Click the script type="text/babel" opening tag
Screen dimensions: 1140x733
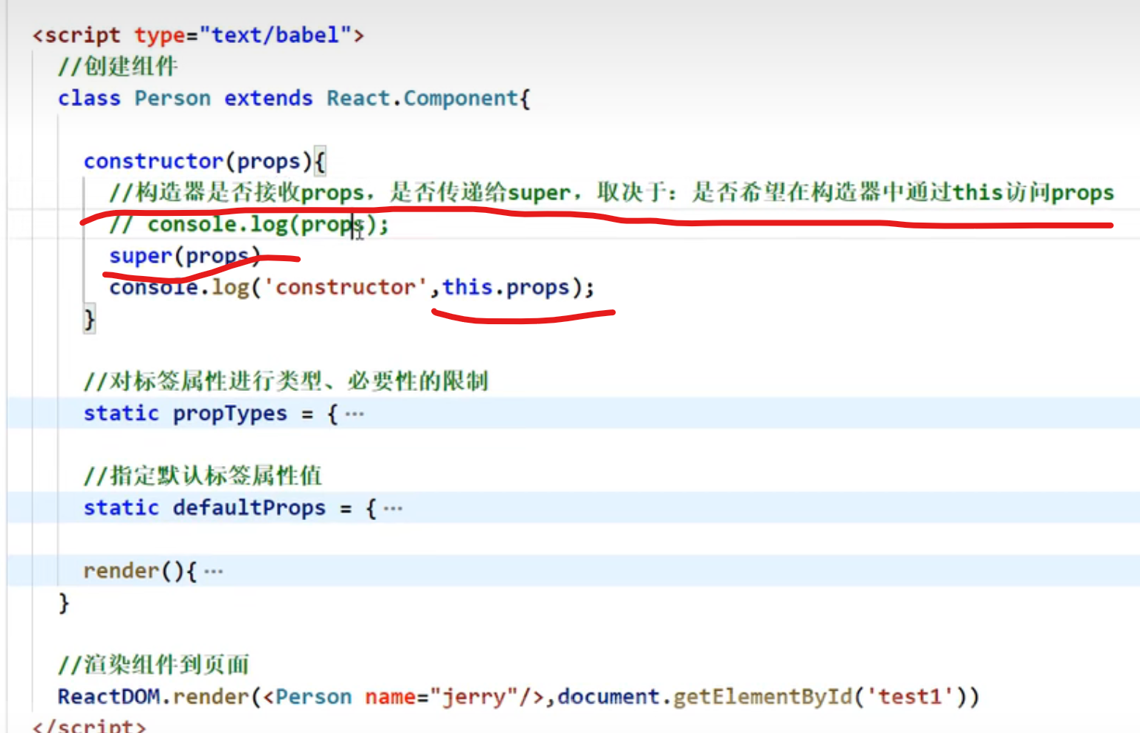point(198,35)
